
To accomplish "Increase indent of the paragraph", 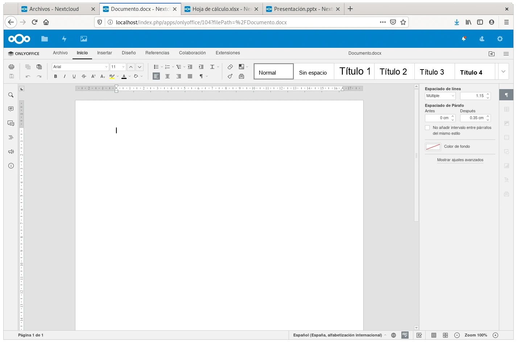I will [x=201, y=67].
